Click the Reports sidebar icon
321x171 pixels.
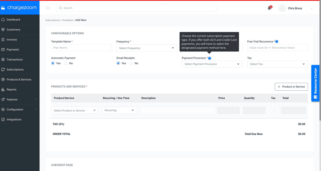point(3,90)
